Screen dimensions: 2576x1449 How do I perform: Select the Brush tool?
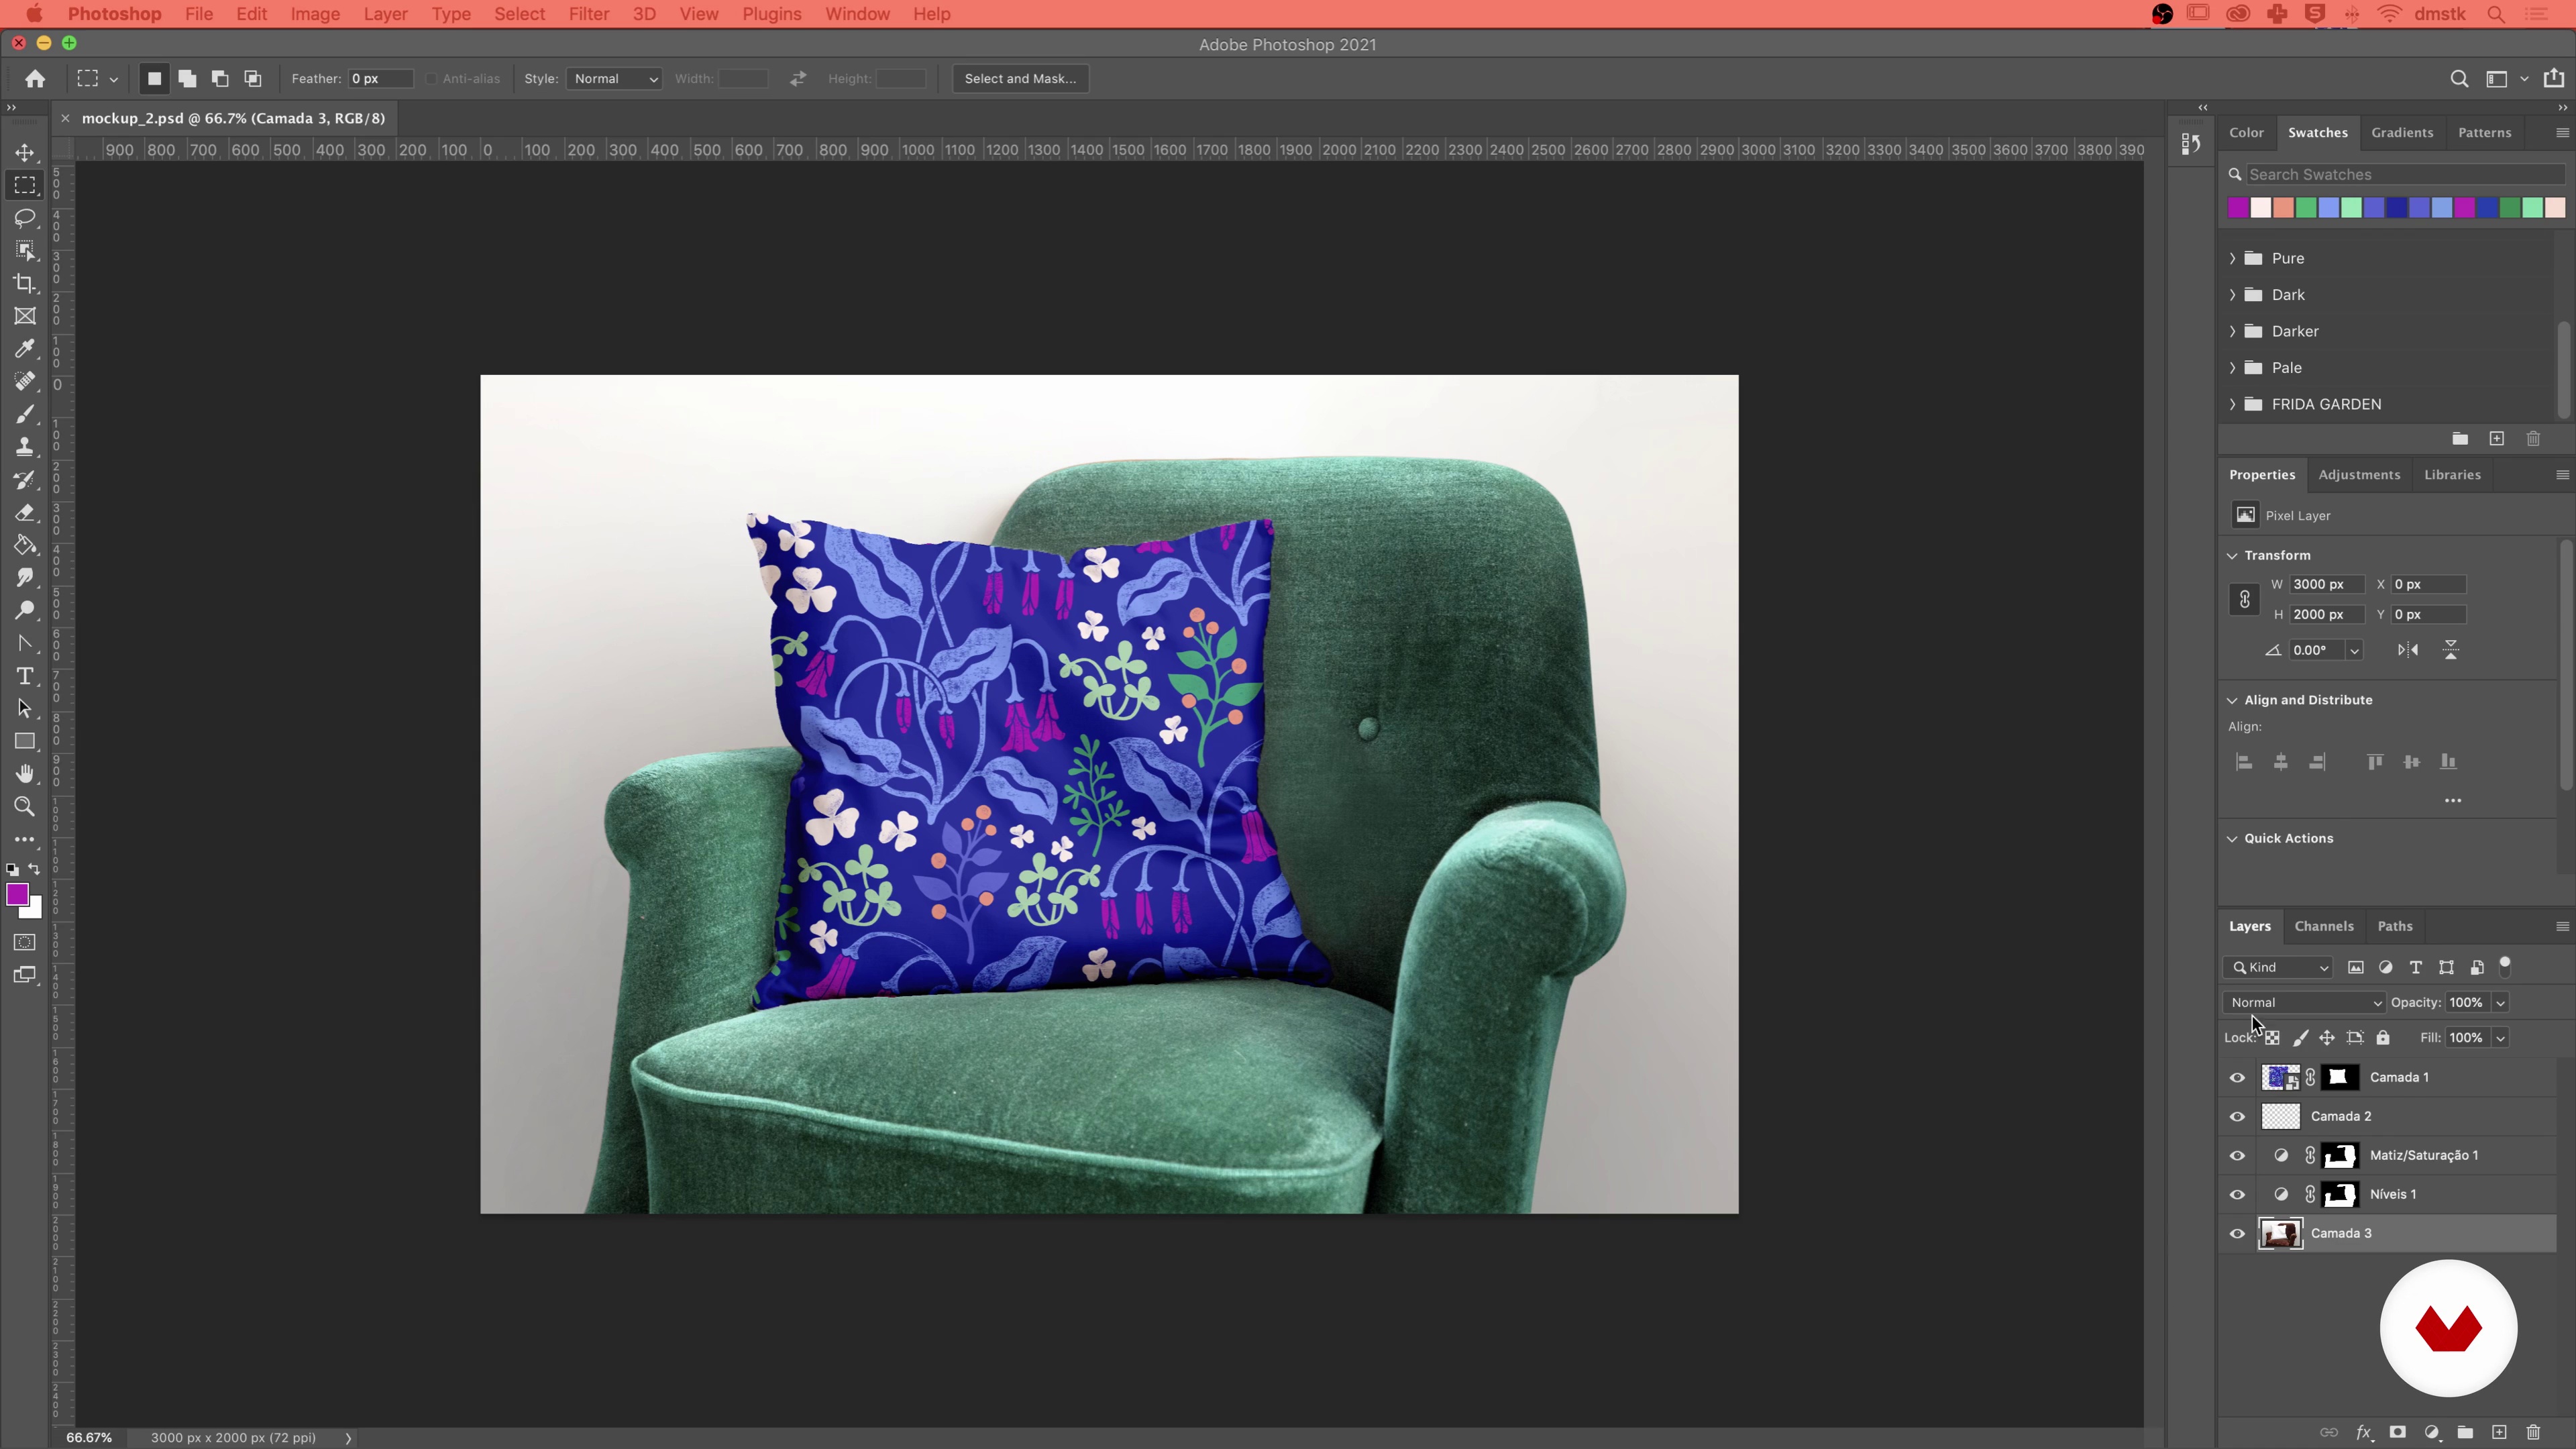pos(25,415)
